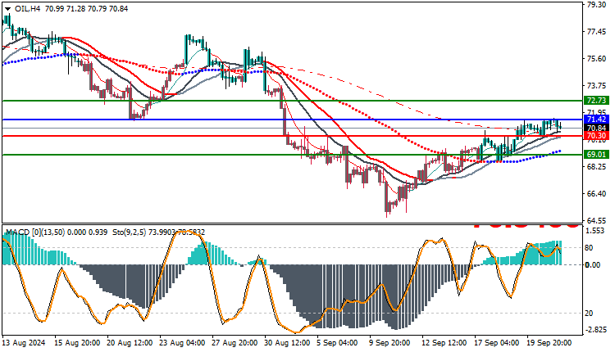Click the 13 Aug 2024 date label
Viewport: 615px width, 352px height.
(x=24, y=343)
